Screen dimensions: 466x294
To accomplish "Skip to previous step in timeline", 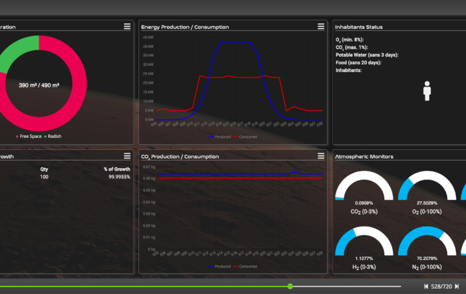I will [426, 286].
